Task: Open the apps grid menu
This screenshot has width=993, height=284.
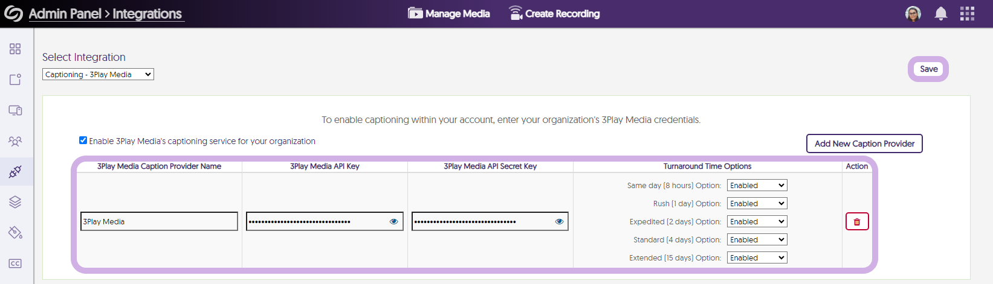Action: (x=967, y=13)
